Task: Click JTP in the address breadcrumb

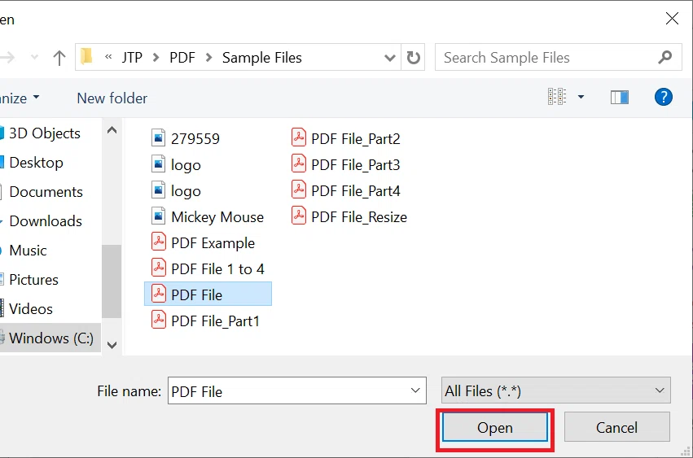Action: point(132,58)
